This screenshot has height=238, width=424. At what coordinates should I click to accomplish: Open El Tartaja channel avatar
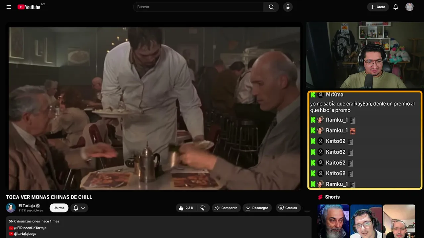tap(11, 208)
